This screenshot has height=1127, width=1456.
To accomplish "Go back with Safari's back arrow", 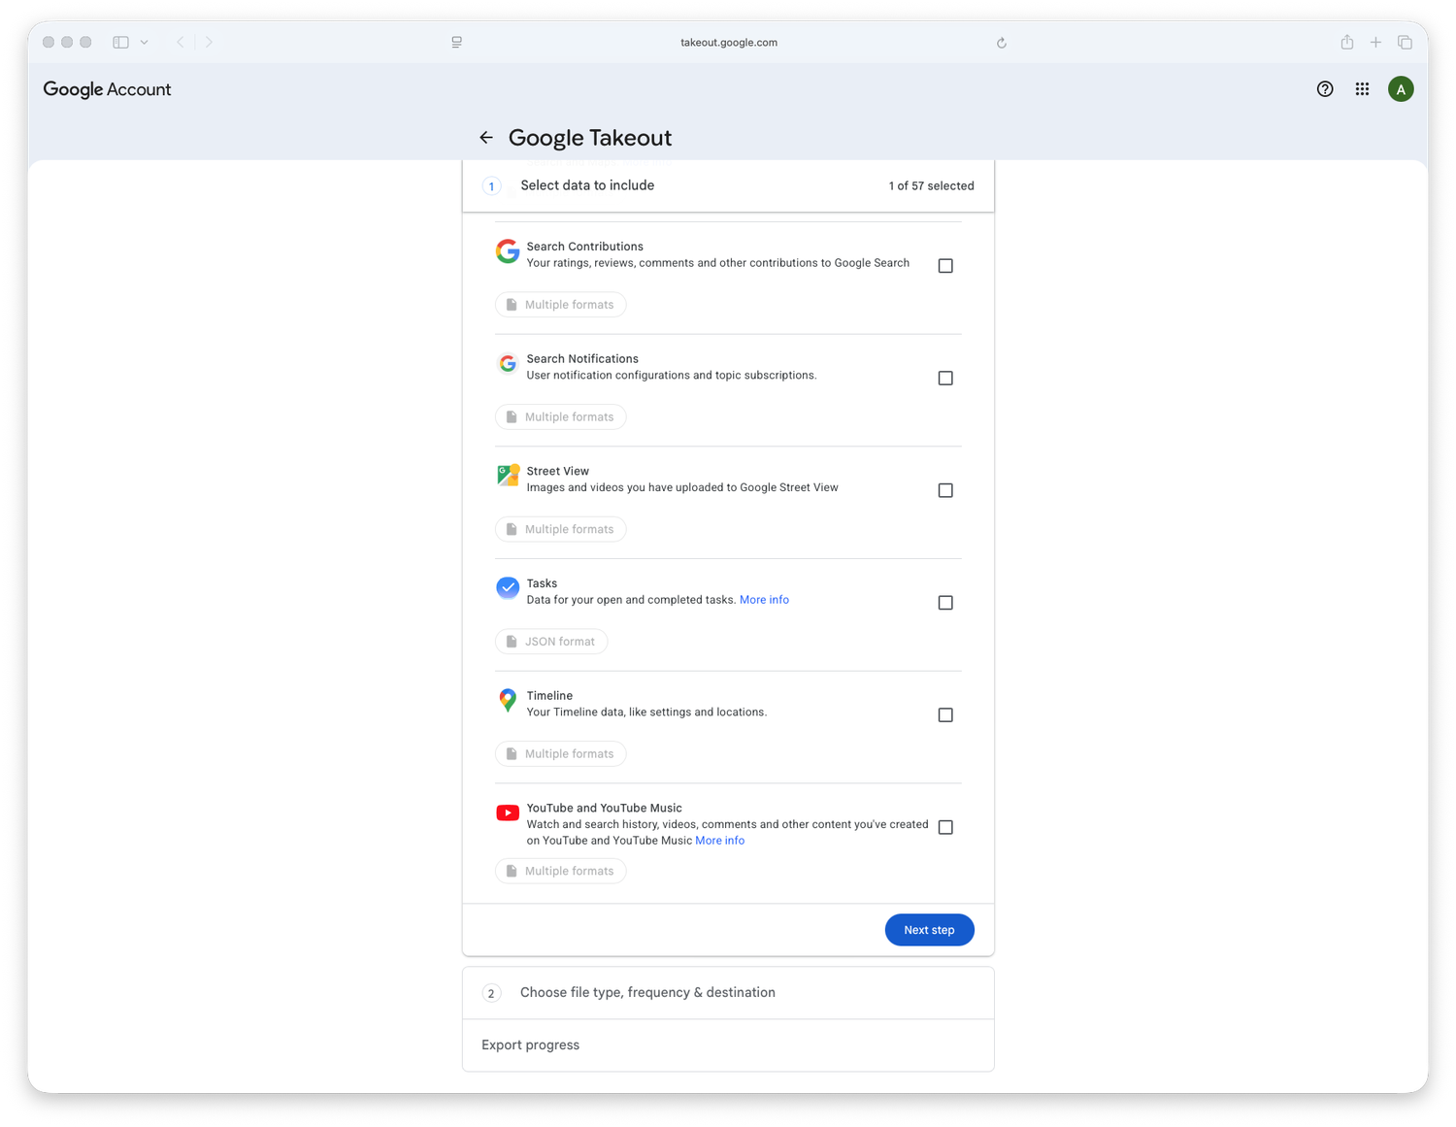I will (181, 43).
